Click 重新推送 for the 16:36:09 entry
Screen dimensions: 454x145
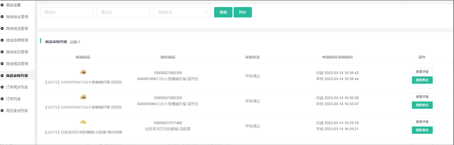point(422,105)
